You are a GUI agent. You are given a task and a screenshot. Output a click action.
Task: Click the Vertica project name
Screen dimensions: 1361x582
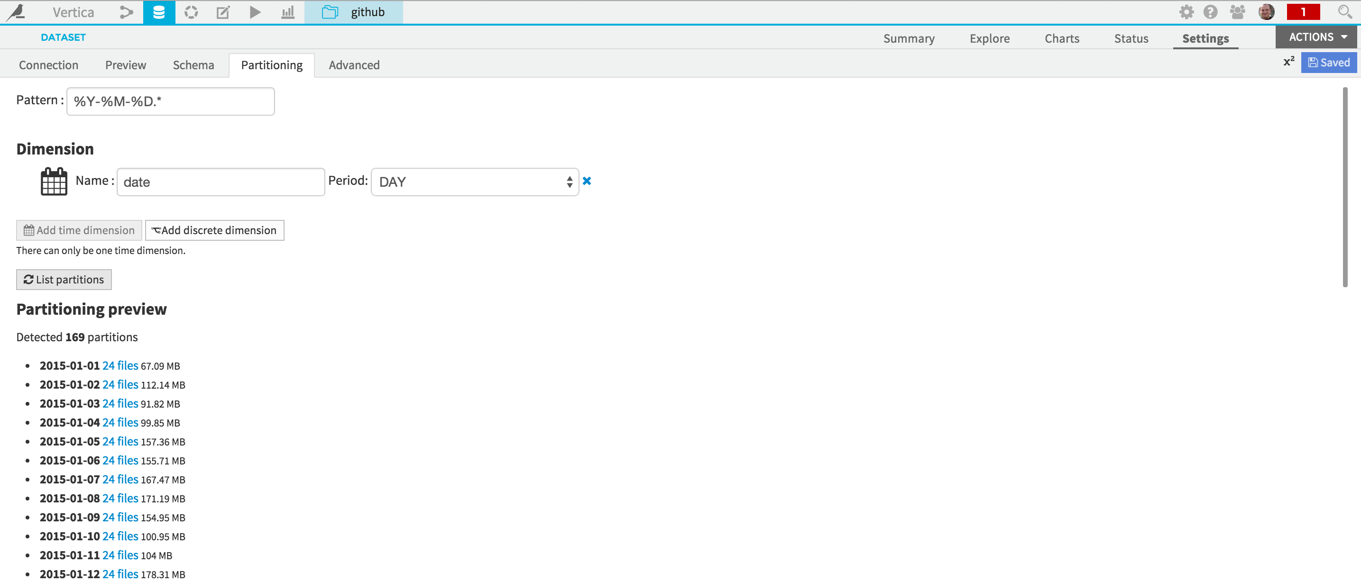74,12
